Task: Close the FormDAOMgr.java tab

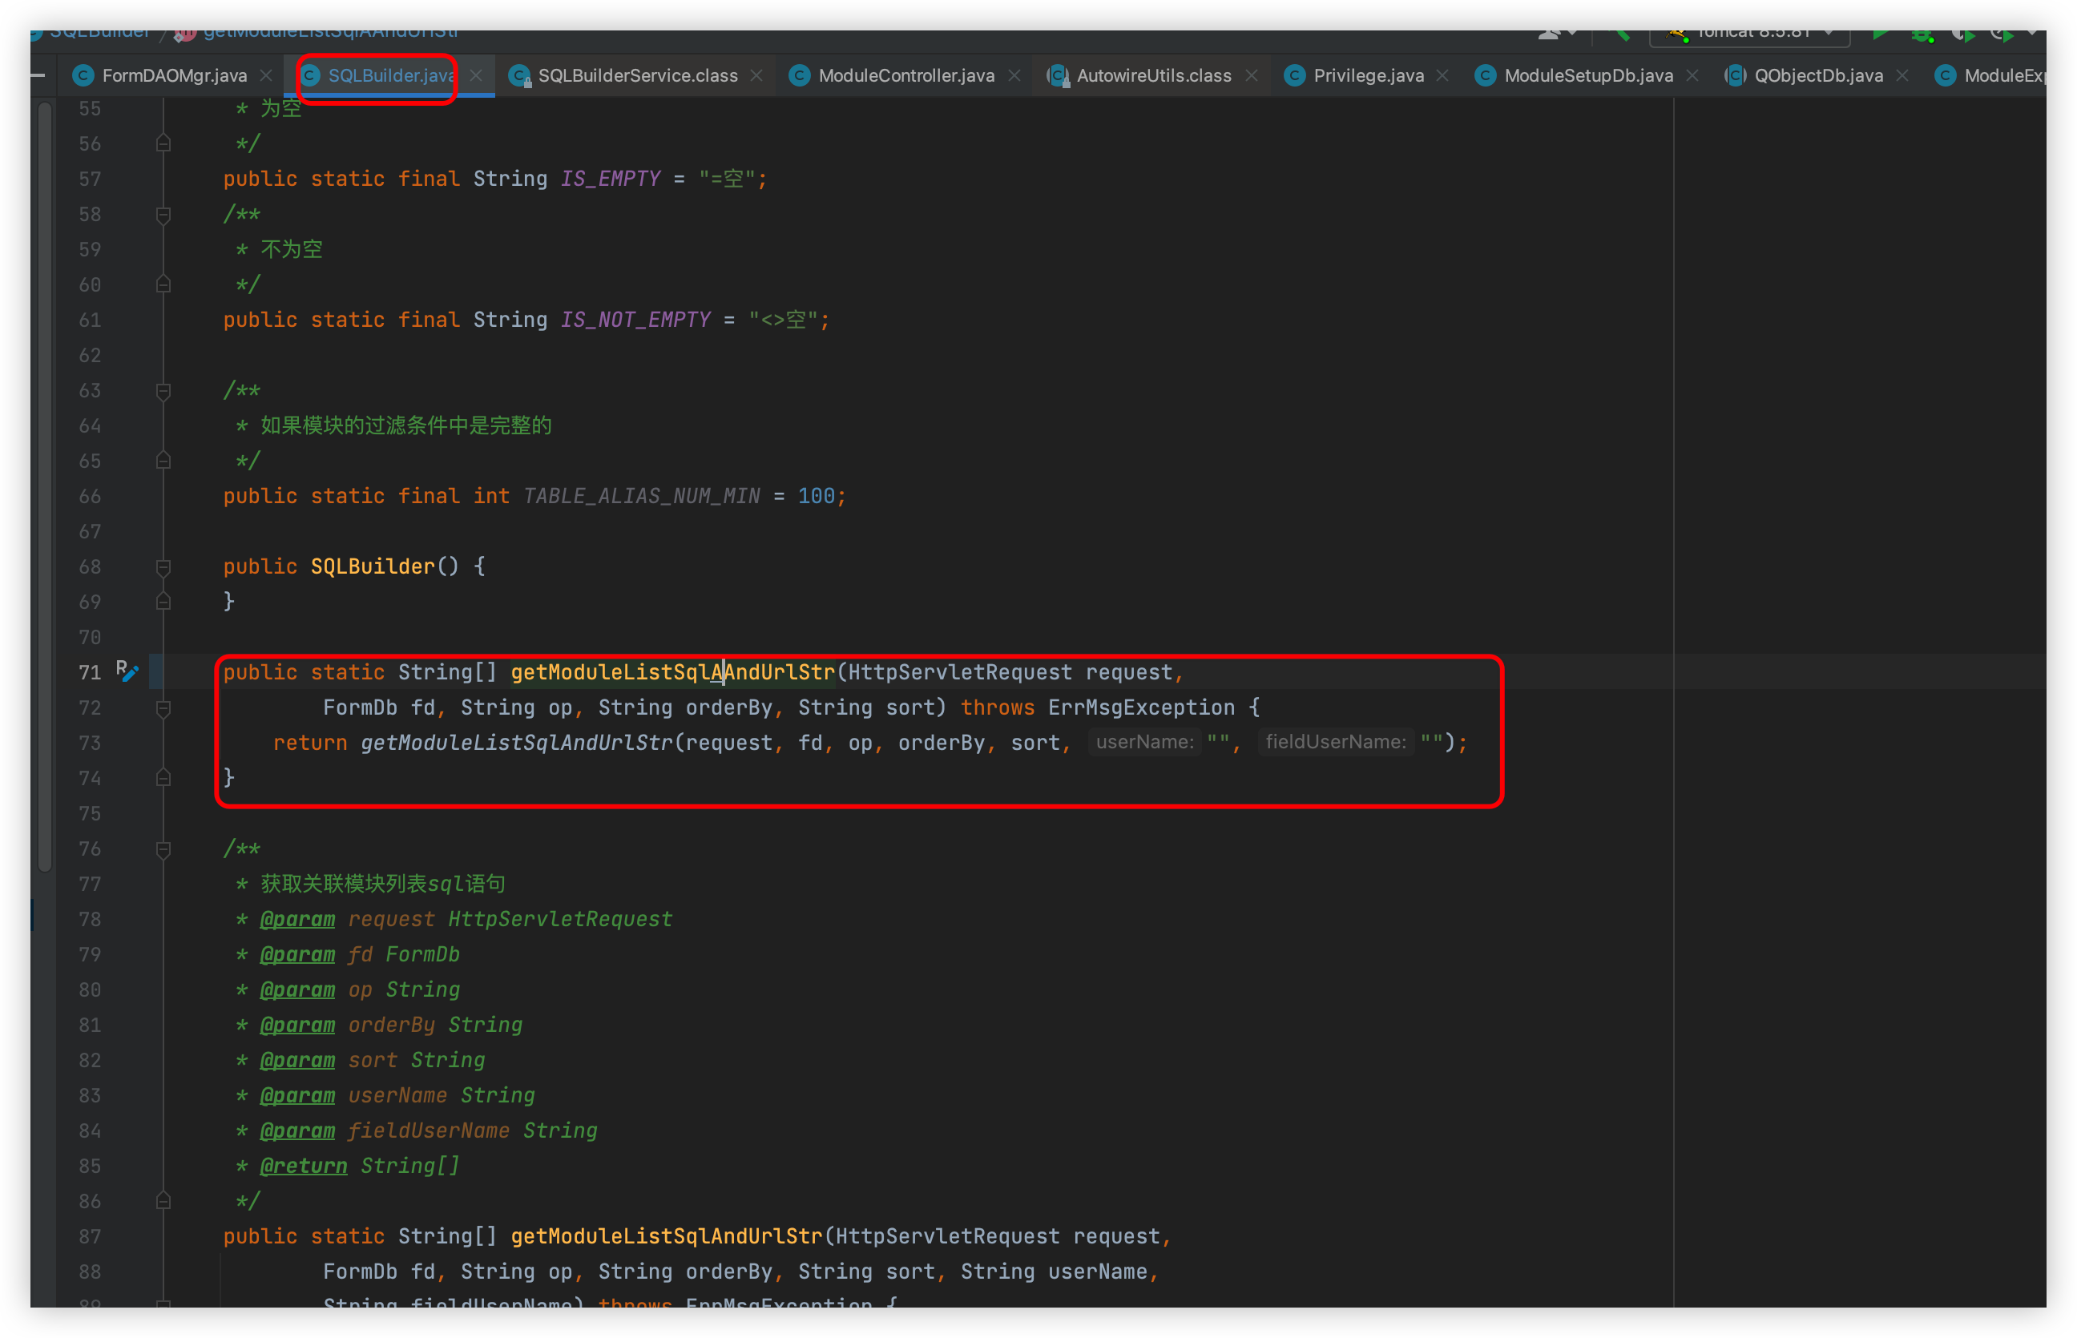Action: [x=267, y=75]
